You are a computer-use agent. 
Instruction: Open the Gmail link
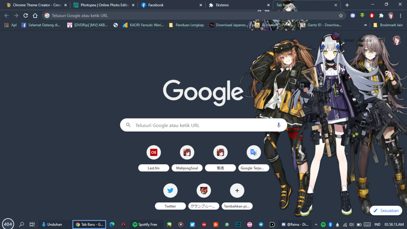click(x=349, y=40)
